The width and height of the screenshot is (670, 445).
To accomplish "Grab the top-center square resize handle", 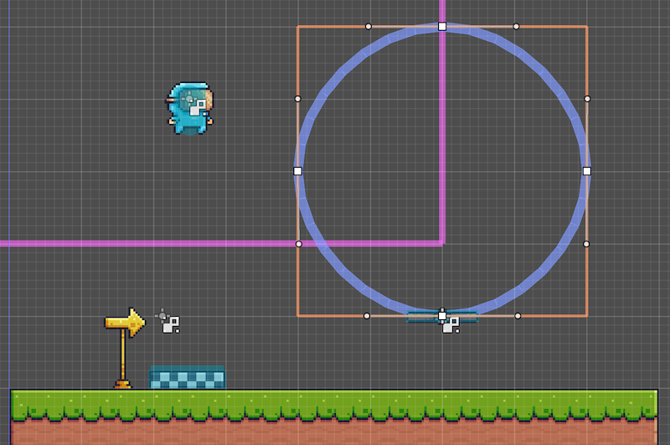I will [x=442, y=27].
